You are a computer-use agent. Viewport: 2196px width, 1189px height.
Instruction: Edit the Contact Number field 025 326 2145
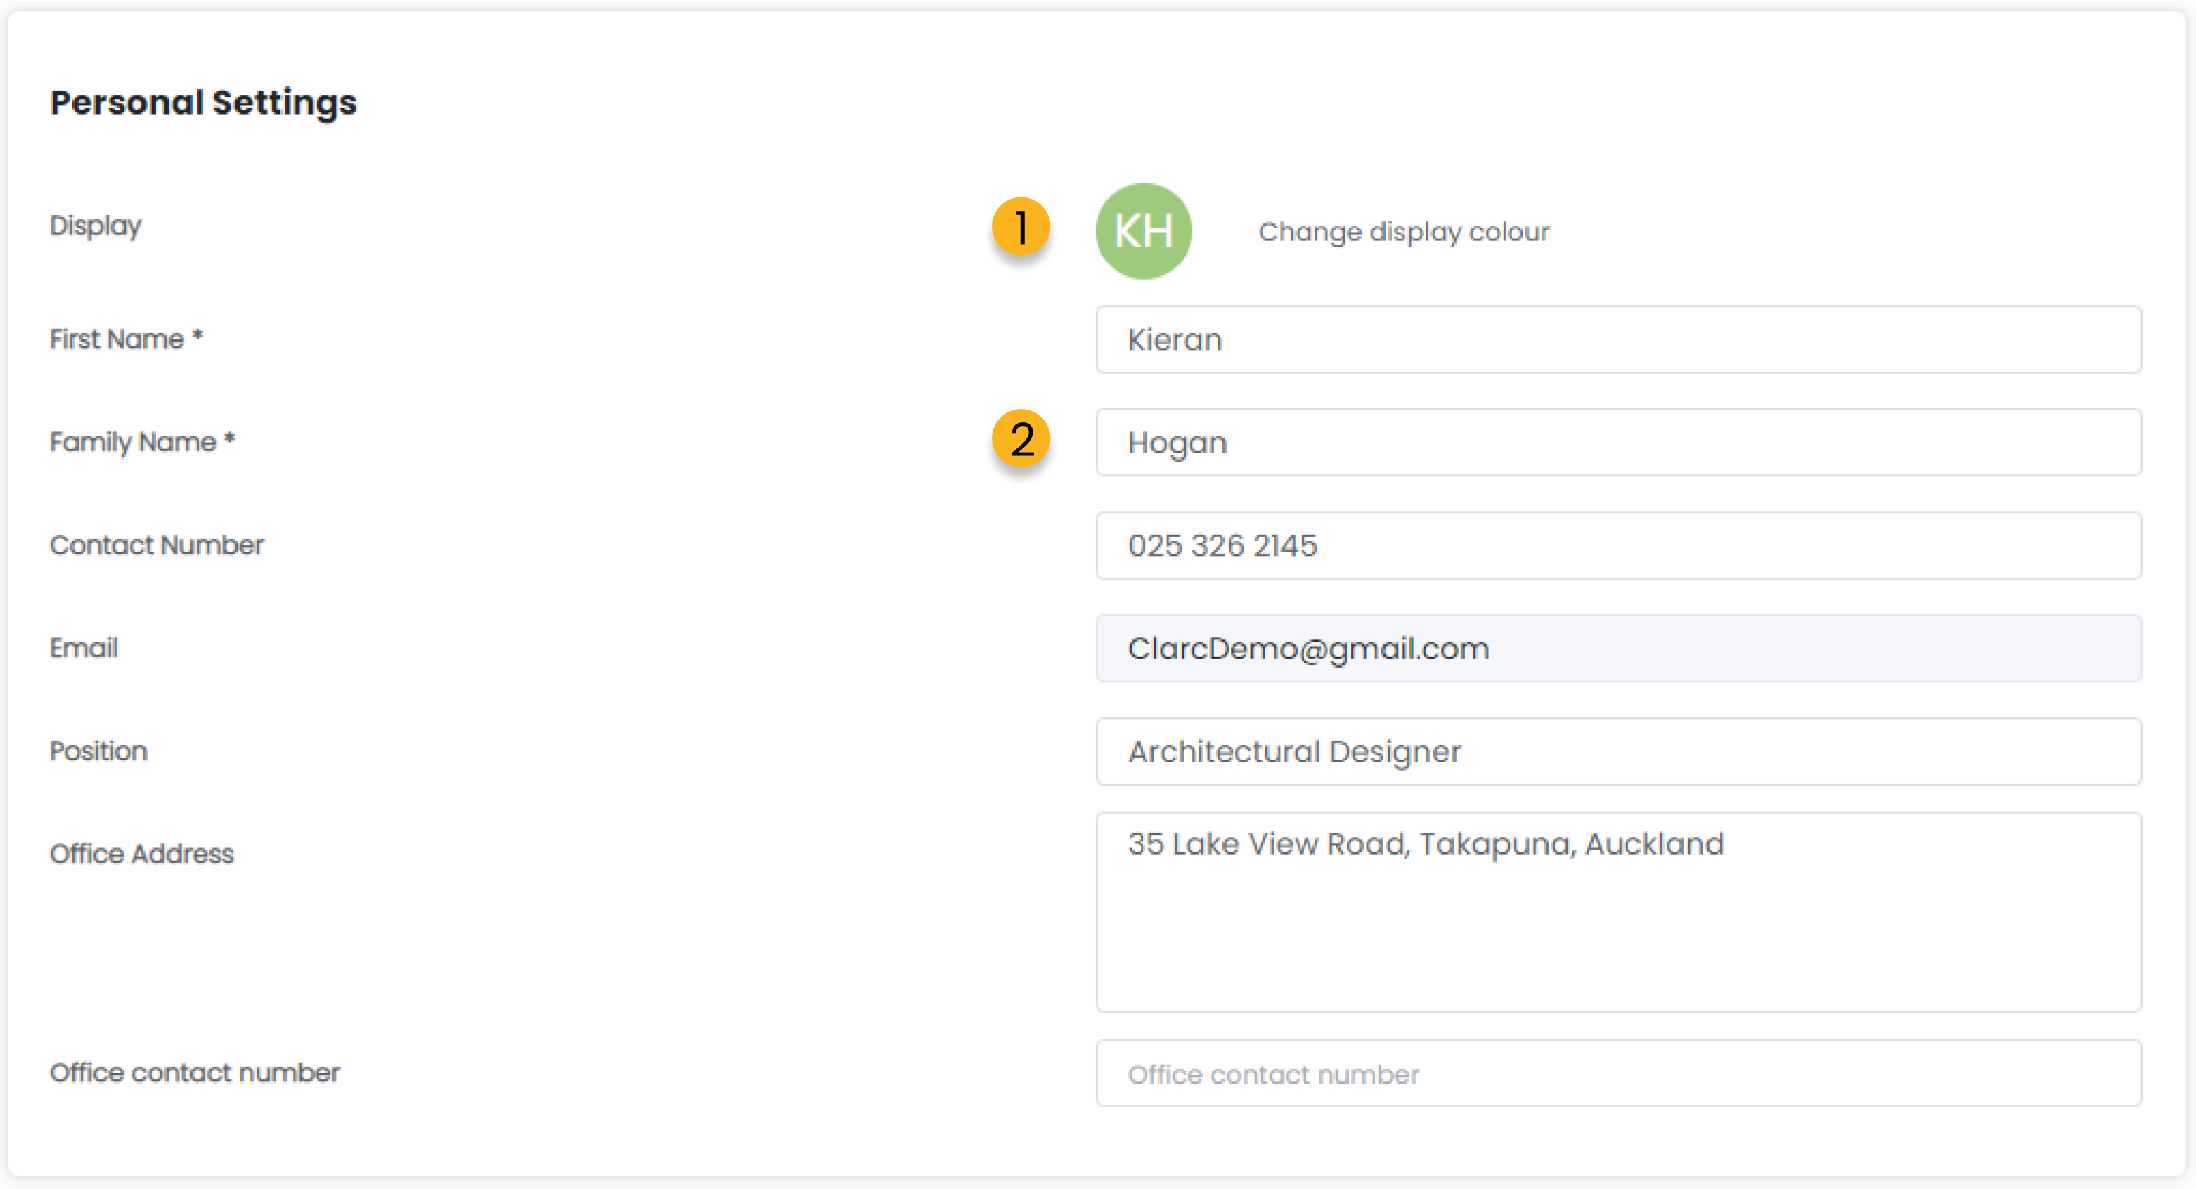[1618, 545]
